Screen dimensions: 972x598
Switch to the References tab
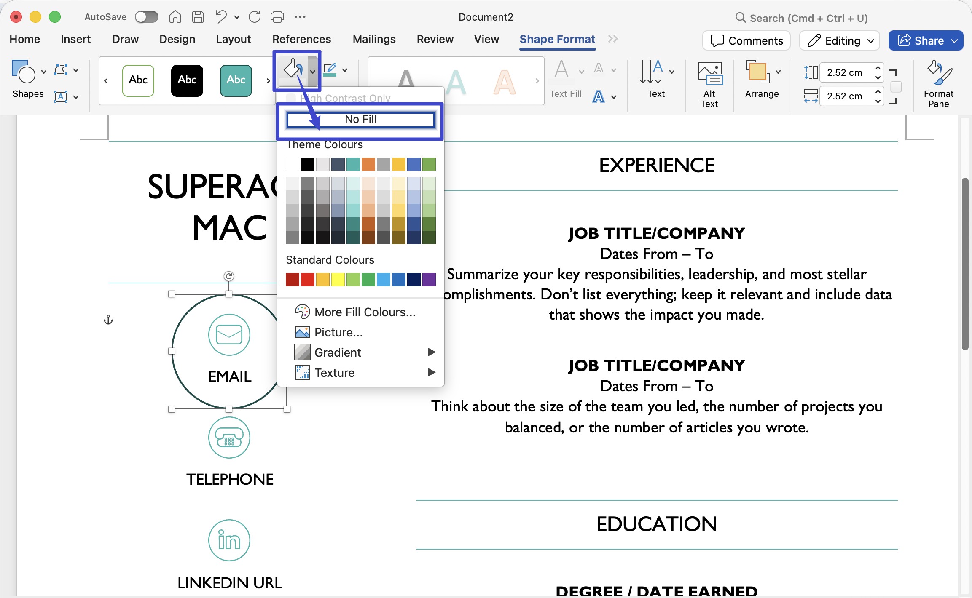click(301, 39)
